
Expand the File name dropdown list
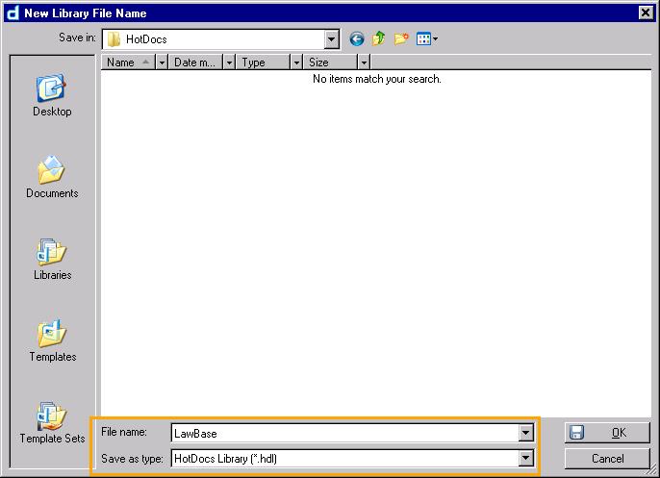coord(525,433)
